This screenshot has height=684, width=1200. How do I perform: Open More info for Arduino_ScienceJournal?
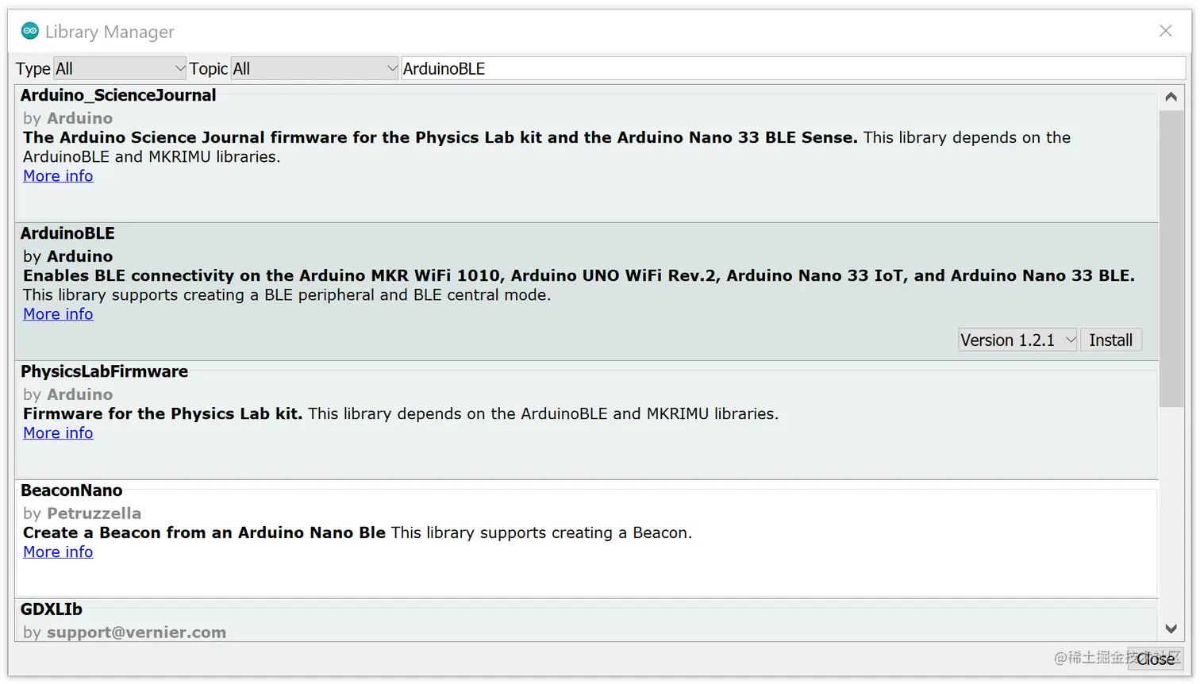click(57, 175)
